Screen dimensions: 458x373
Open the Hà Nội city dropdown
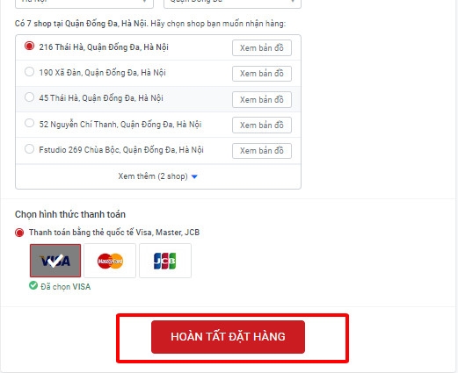pos(84,3)
